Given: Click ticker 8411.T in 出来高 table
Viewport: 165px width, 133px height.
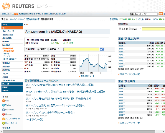Looking at the screenshot, I should 122,89.
